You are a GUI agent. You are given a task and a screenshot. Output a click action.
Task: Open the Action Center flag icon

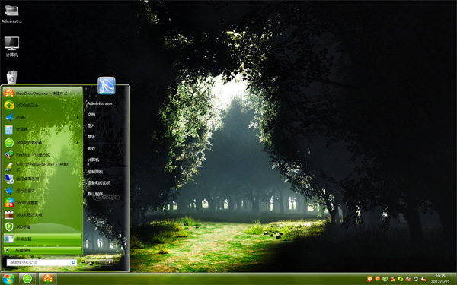(x=408, y=279)
